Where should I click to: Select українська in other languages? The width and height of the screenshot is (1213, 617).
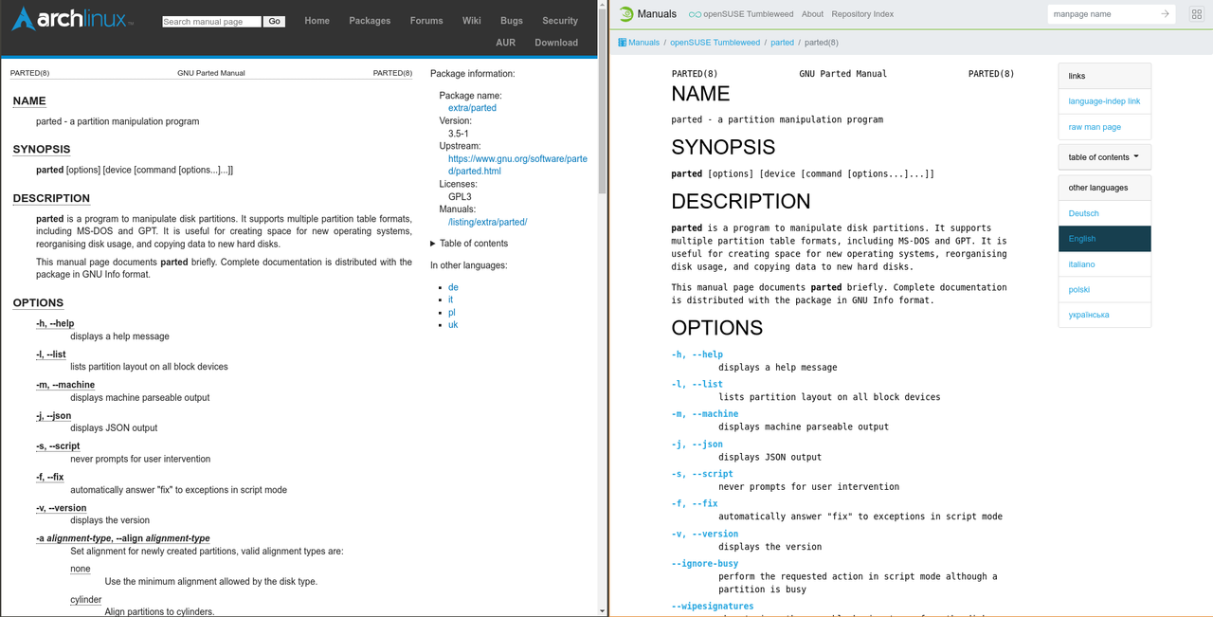1104,315
